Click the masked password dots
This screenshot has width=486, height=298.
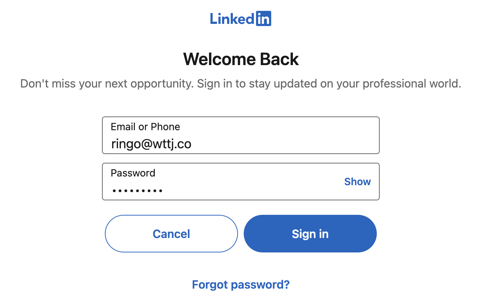[137, 190]
